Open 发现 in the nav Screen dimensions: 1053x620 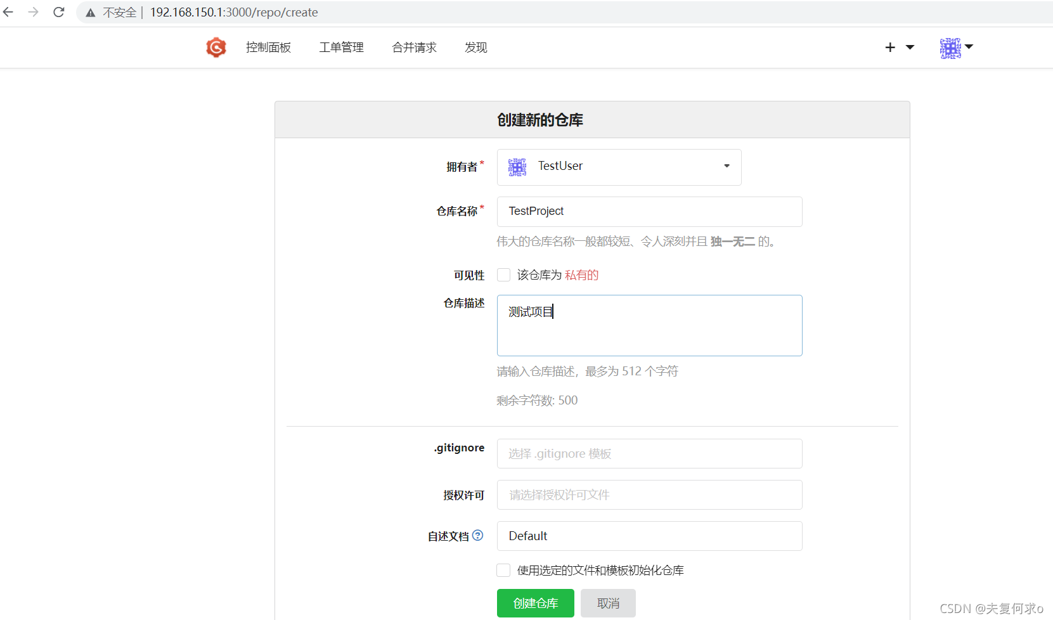[x=475, y=48]
